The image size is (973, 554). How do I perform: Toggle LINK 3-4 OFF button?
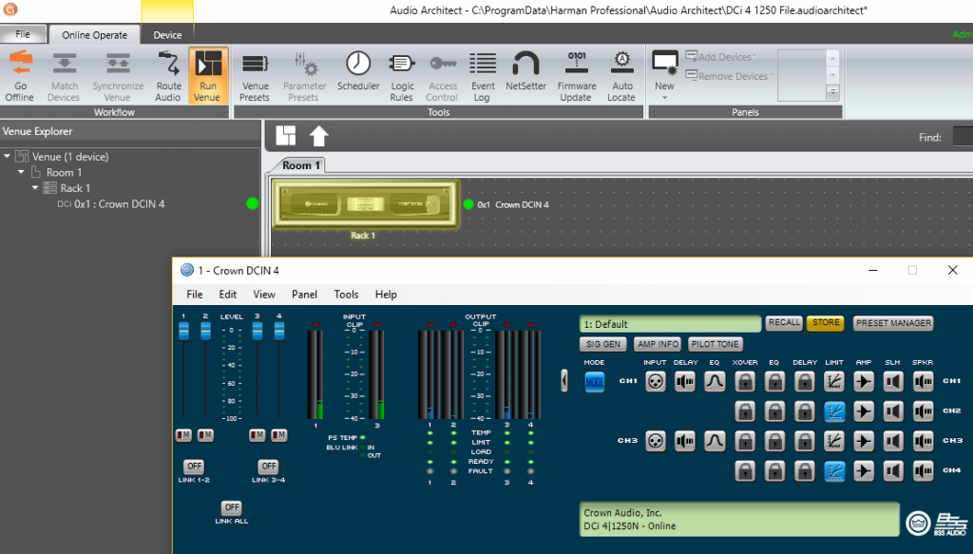tap(269, 466)
